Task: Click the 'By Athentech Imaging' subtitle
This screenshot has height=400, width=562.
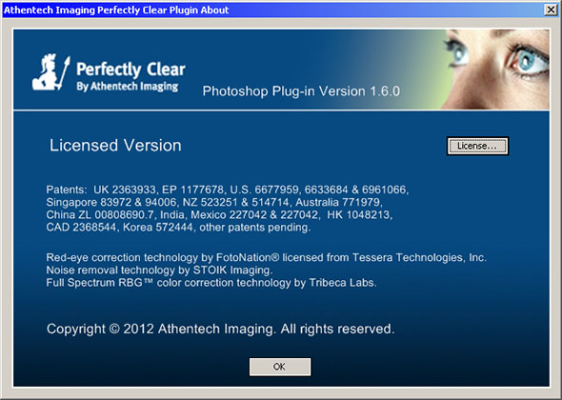Action: [x=128, y=87]
